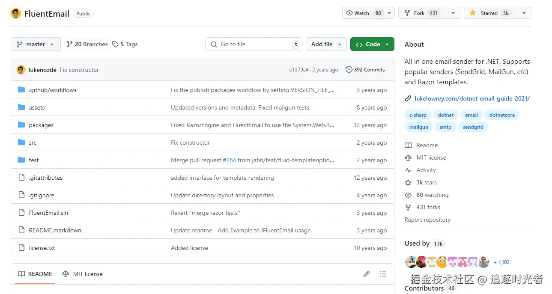This screenshot has width=552, height=294.
Task: Open the Add file dropdown
Action: [x=326, y=44]
